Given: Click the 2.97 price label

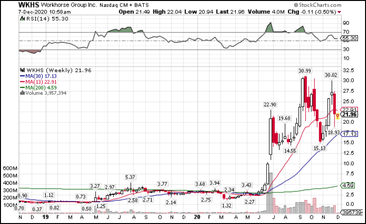Looking at the screenshot, I should point(110,187).
